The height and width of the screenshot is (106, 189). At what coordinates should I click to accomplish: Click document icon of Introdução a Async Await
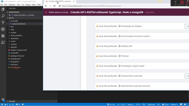119,66
